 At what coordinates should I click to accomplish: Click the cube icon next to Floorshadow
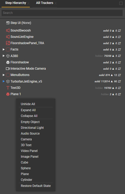[x=8, y=62]
